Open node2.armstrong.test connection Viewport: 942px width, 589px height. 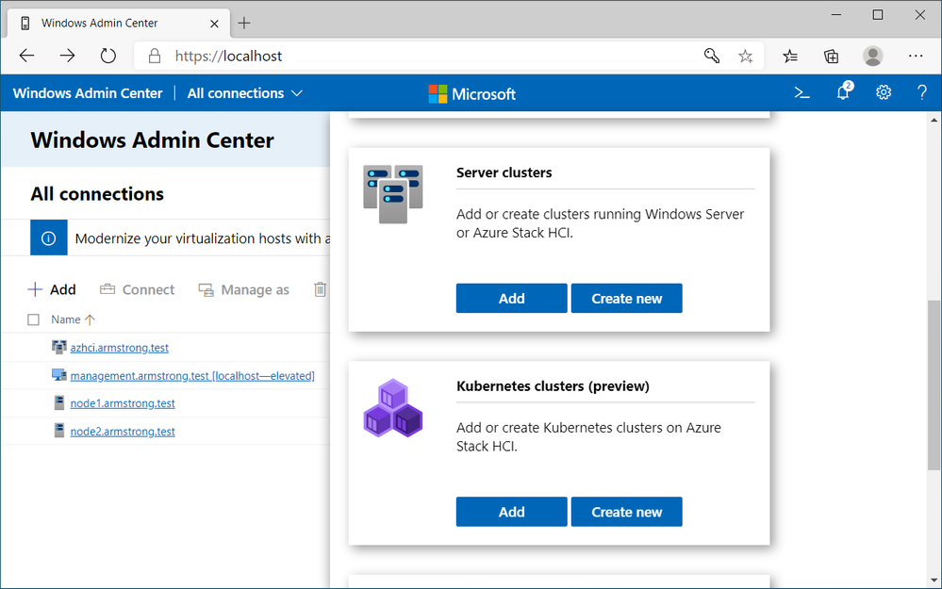coord(123,432)
